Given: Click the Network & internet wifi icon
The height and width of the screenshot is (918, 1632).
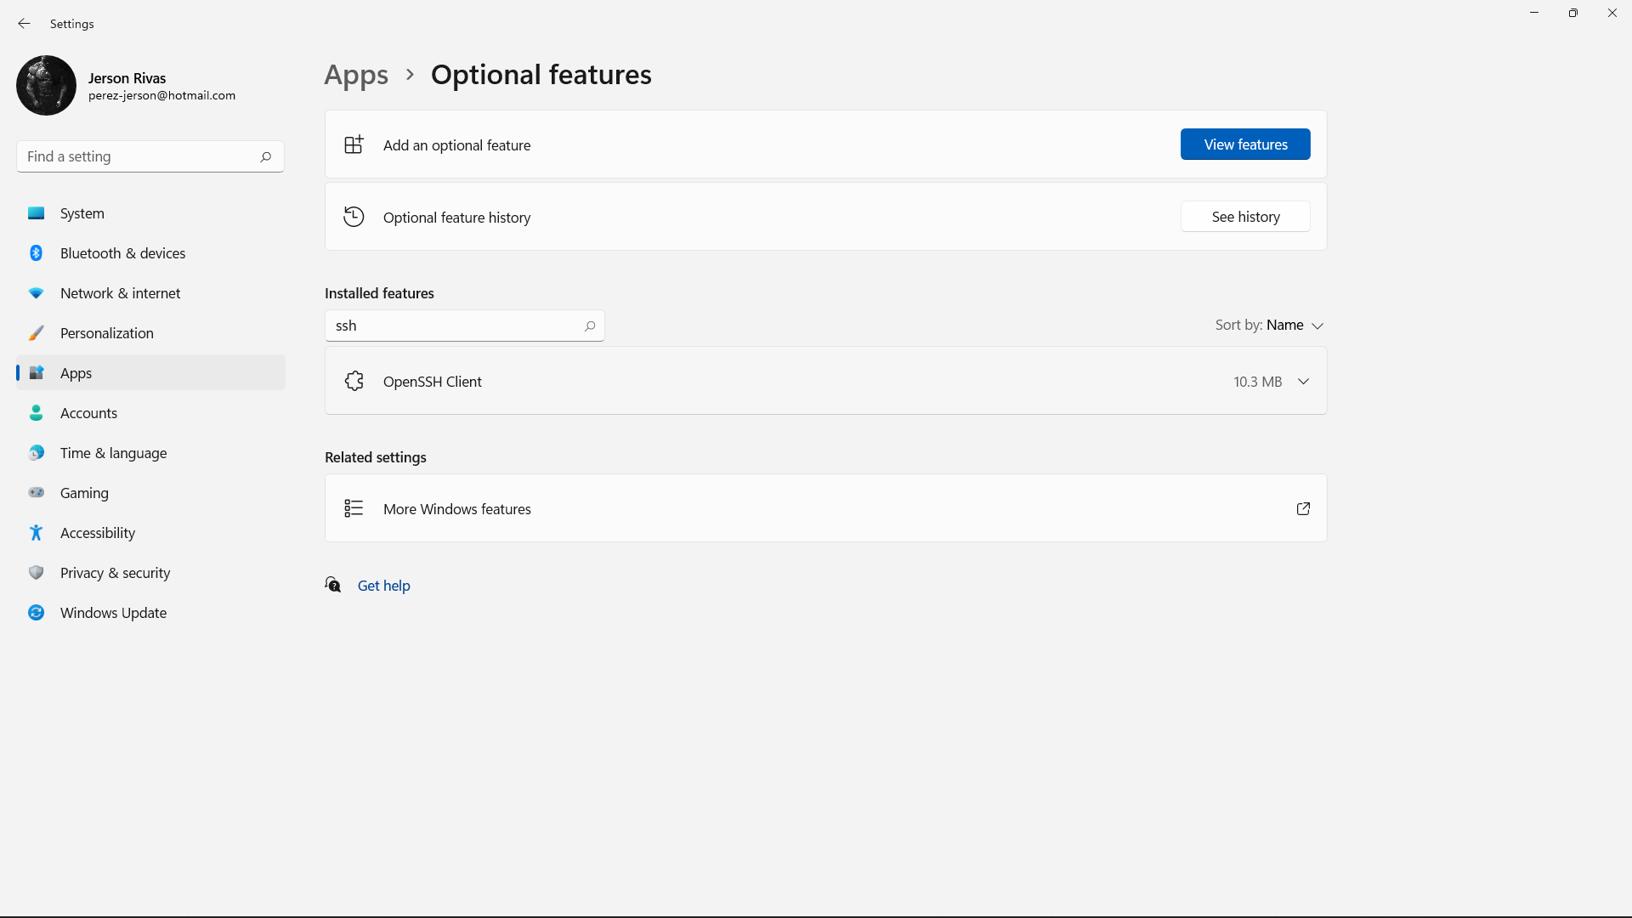Looking at the screenshot, I should [x=36, y=293].
